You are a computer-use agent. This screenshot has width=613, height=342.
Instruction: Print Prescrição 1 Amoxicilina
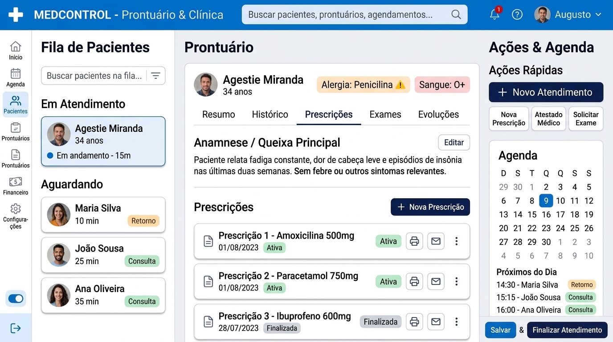[x=414, y=241]
